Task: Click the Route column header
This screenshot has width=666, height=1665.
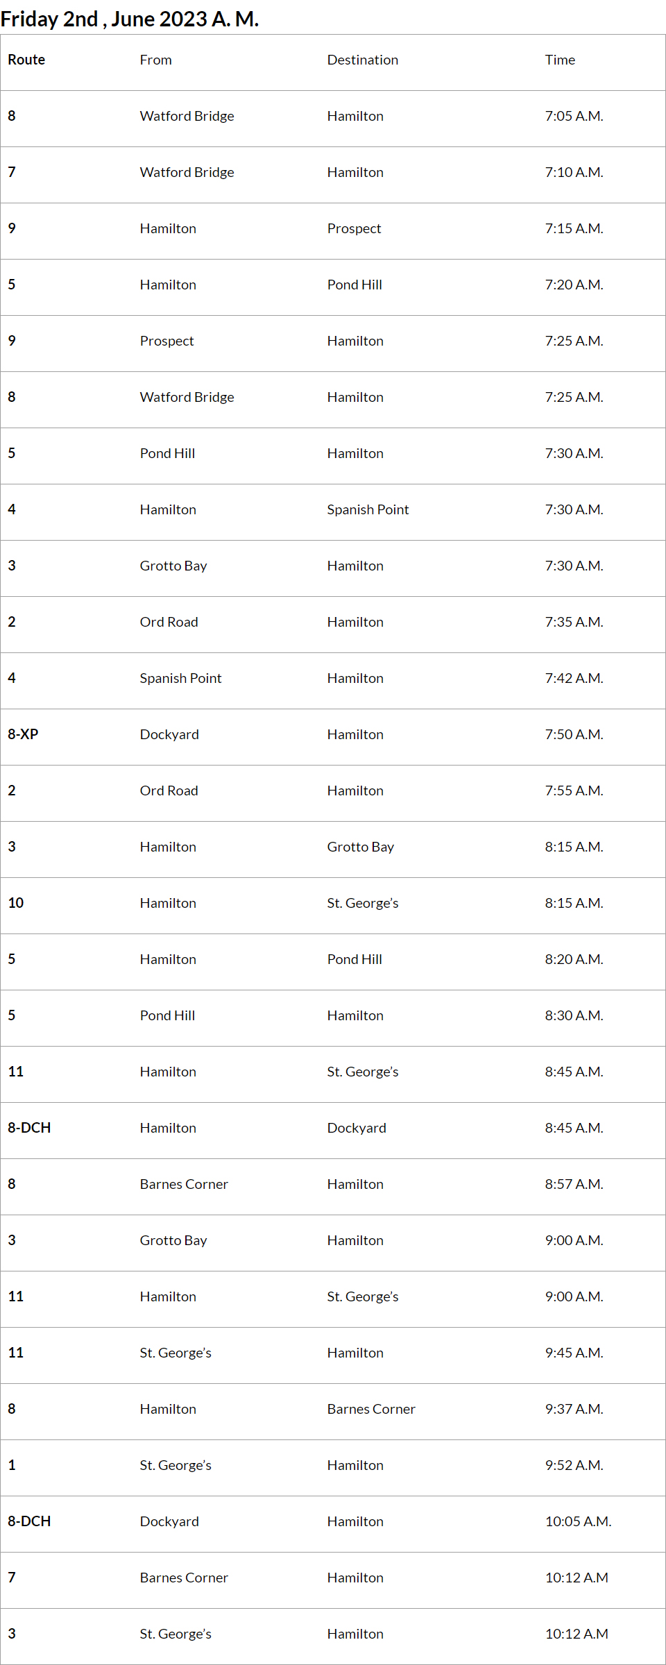Action: click(26, 60)
